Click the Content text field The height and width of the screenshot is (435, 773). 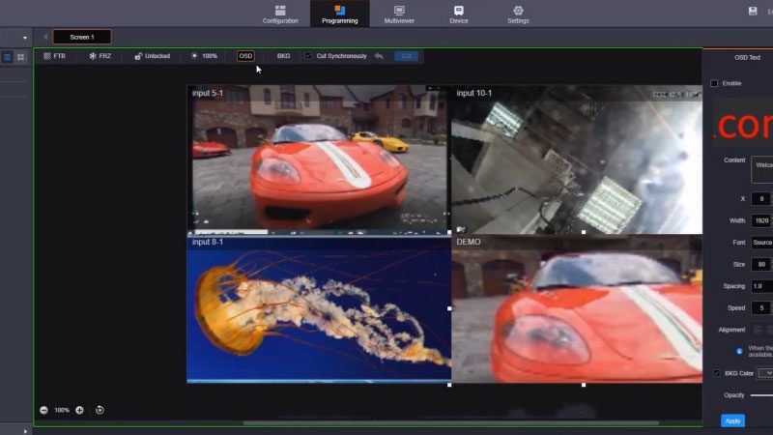(762, 169)
